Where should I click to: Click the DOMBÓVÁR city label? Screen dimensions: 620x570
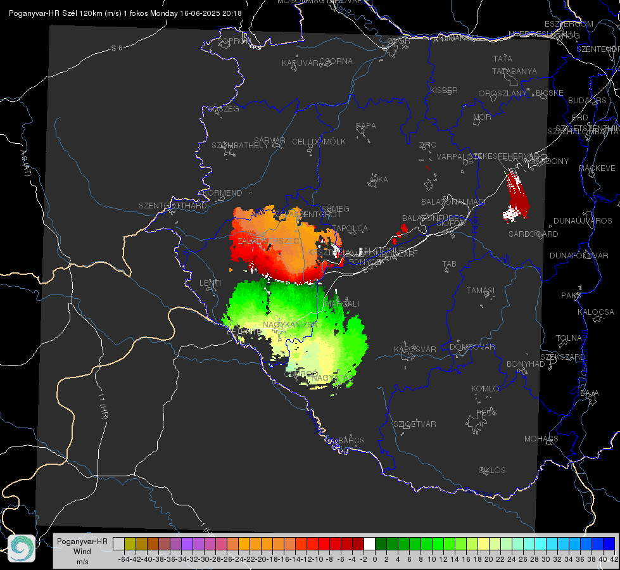coord(472,347)
